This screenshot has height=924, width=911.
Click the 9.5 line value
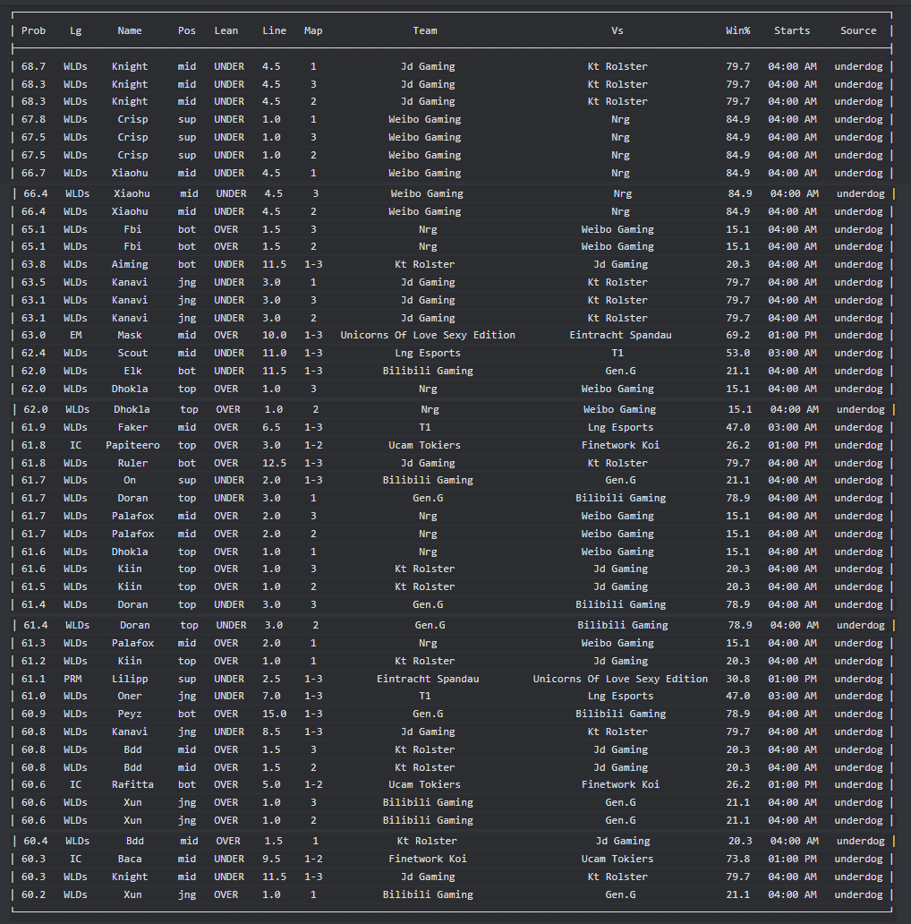click(x=271, y=860)
